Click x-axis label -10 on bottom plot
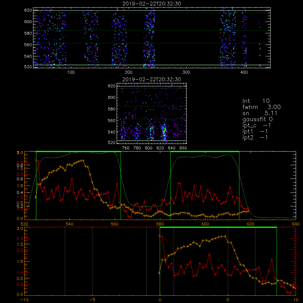The image size is (303, 303). tap(24, 300)
